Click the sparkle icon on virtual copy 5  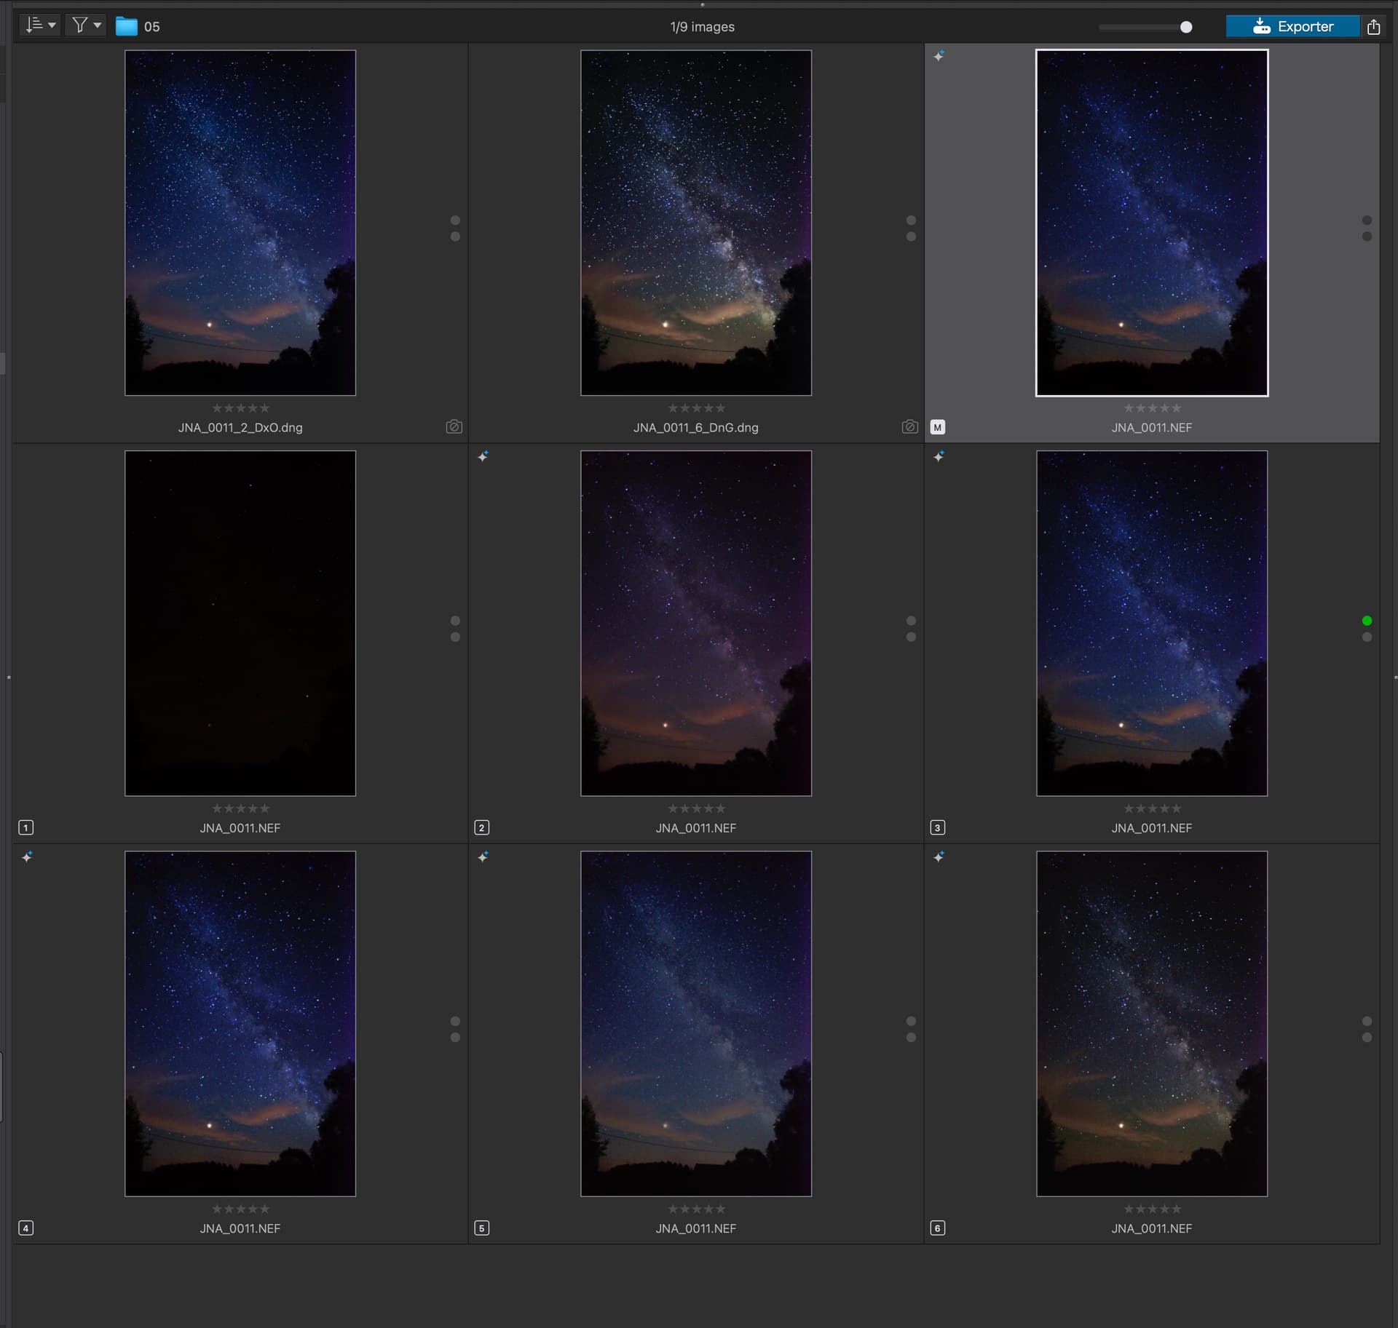point(483,856)
